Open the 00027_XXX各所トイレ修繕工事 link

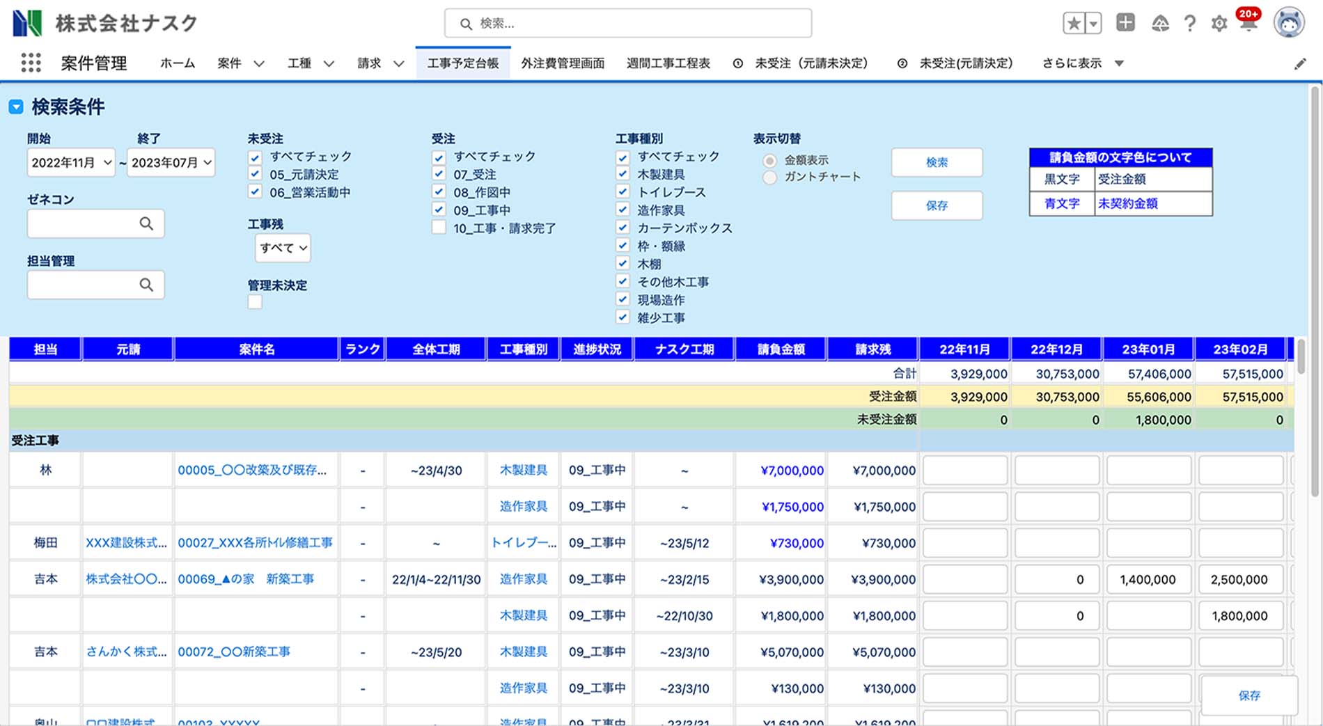[255, 543]
